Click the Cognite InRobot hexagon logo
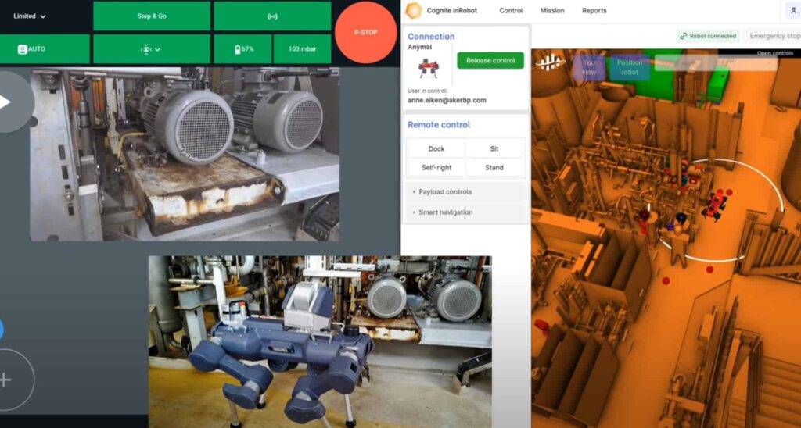Screen dimensions: 801x428 (414, 10)
